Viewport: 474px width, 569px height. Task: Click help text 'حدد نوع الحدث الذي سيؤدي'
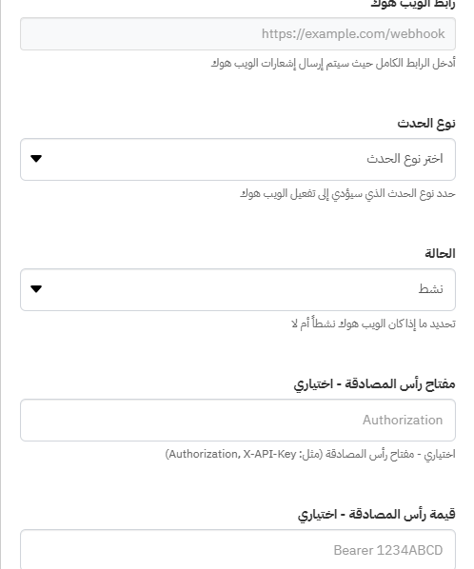coord(347,193)
